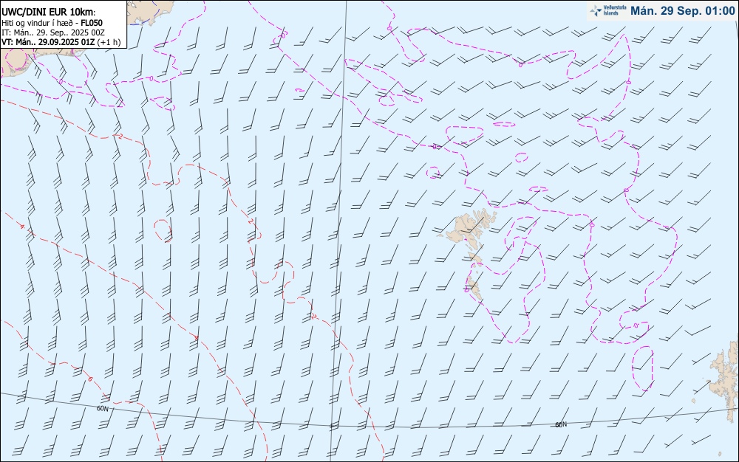Click the eastern 60N latitude label
739x462 pixels.
click(x=561, y=425)
